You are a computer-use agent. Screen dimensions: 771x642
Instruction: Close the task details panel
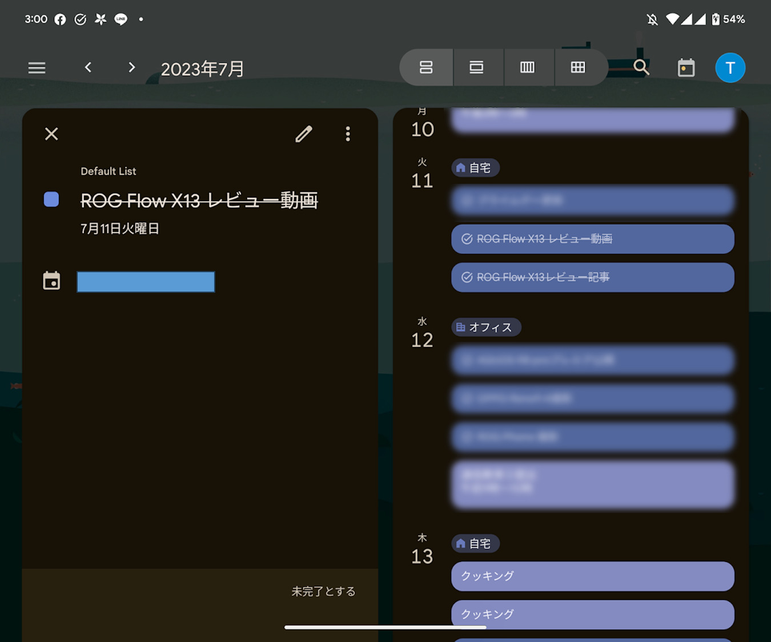click(x=51, y=134)
